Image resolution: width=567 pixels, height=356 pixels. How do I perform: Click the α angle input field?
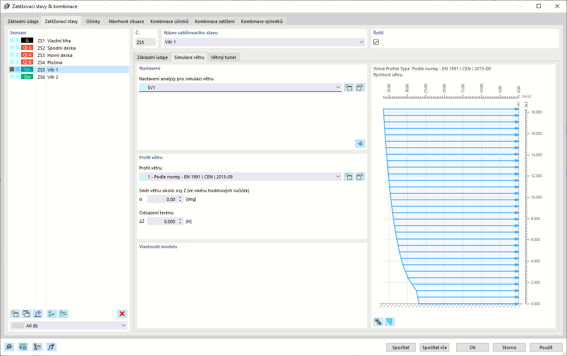click(163, 199)
